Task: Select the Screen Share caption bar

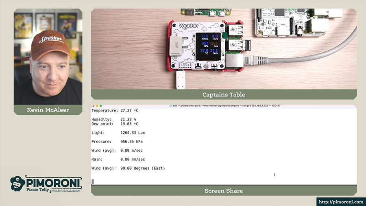Action: [x=224, y=191]
